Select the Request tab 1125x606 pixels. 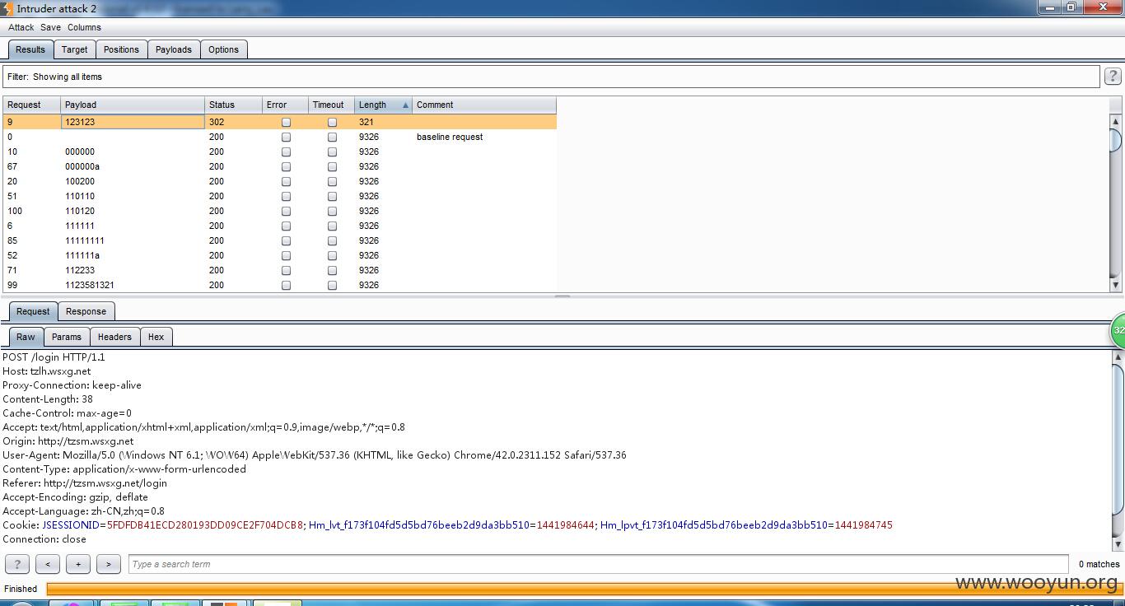(33, 311)
